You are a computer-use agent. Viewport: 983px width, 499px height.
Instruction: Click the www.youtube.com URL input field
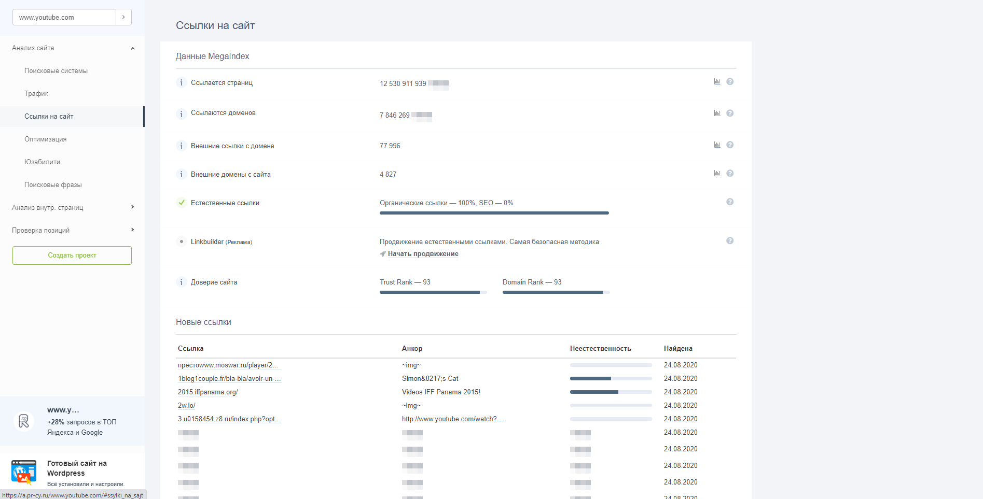click(64, 17)
